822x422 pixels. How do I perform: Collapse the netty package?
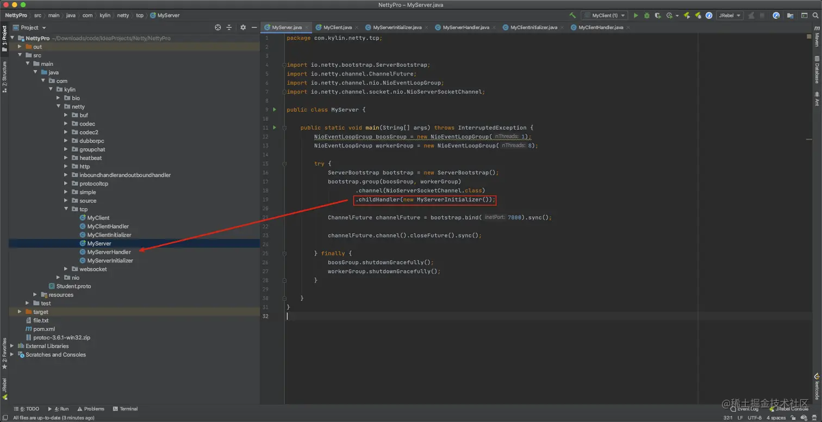(x=59, y=106)
